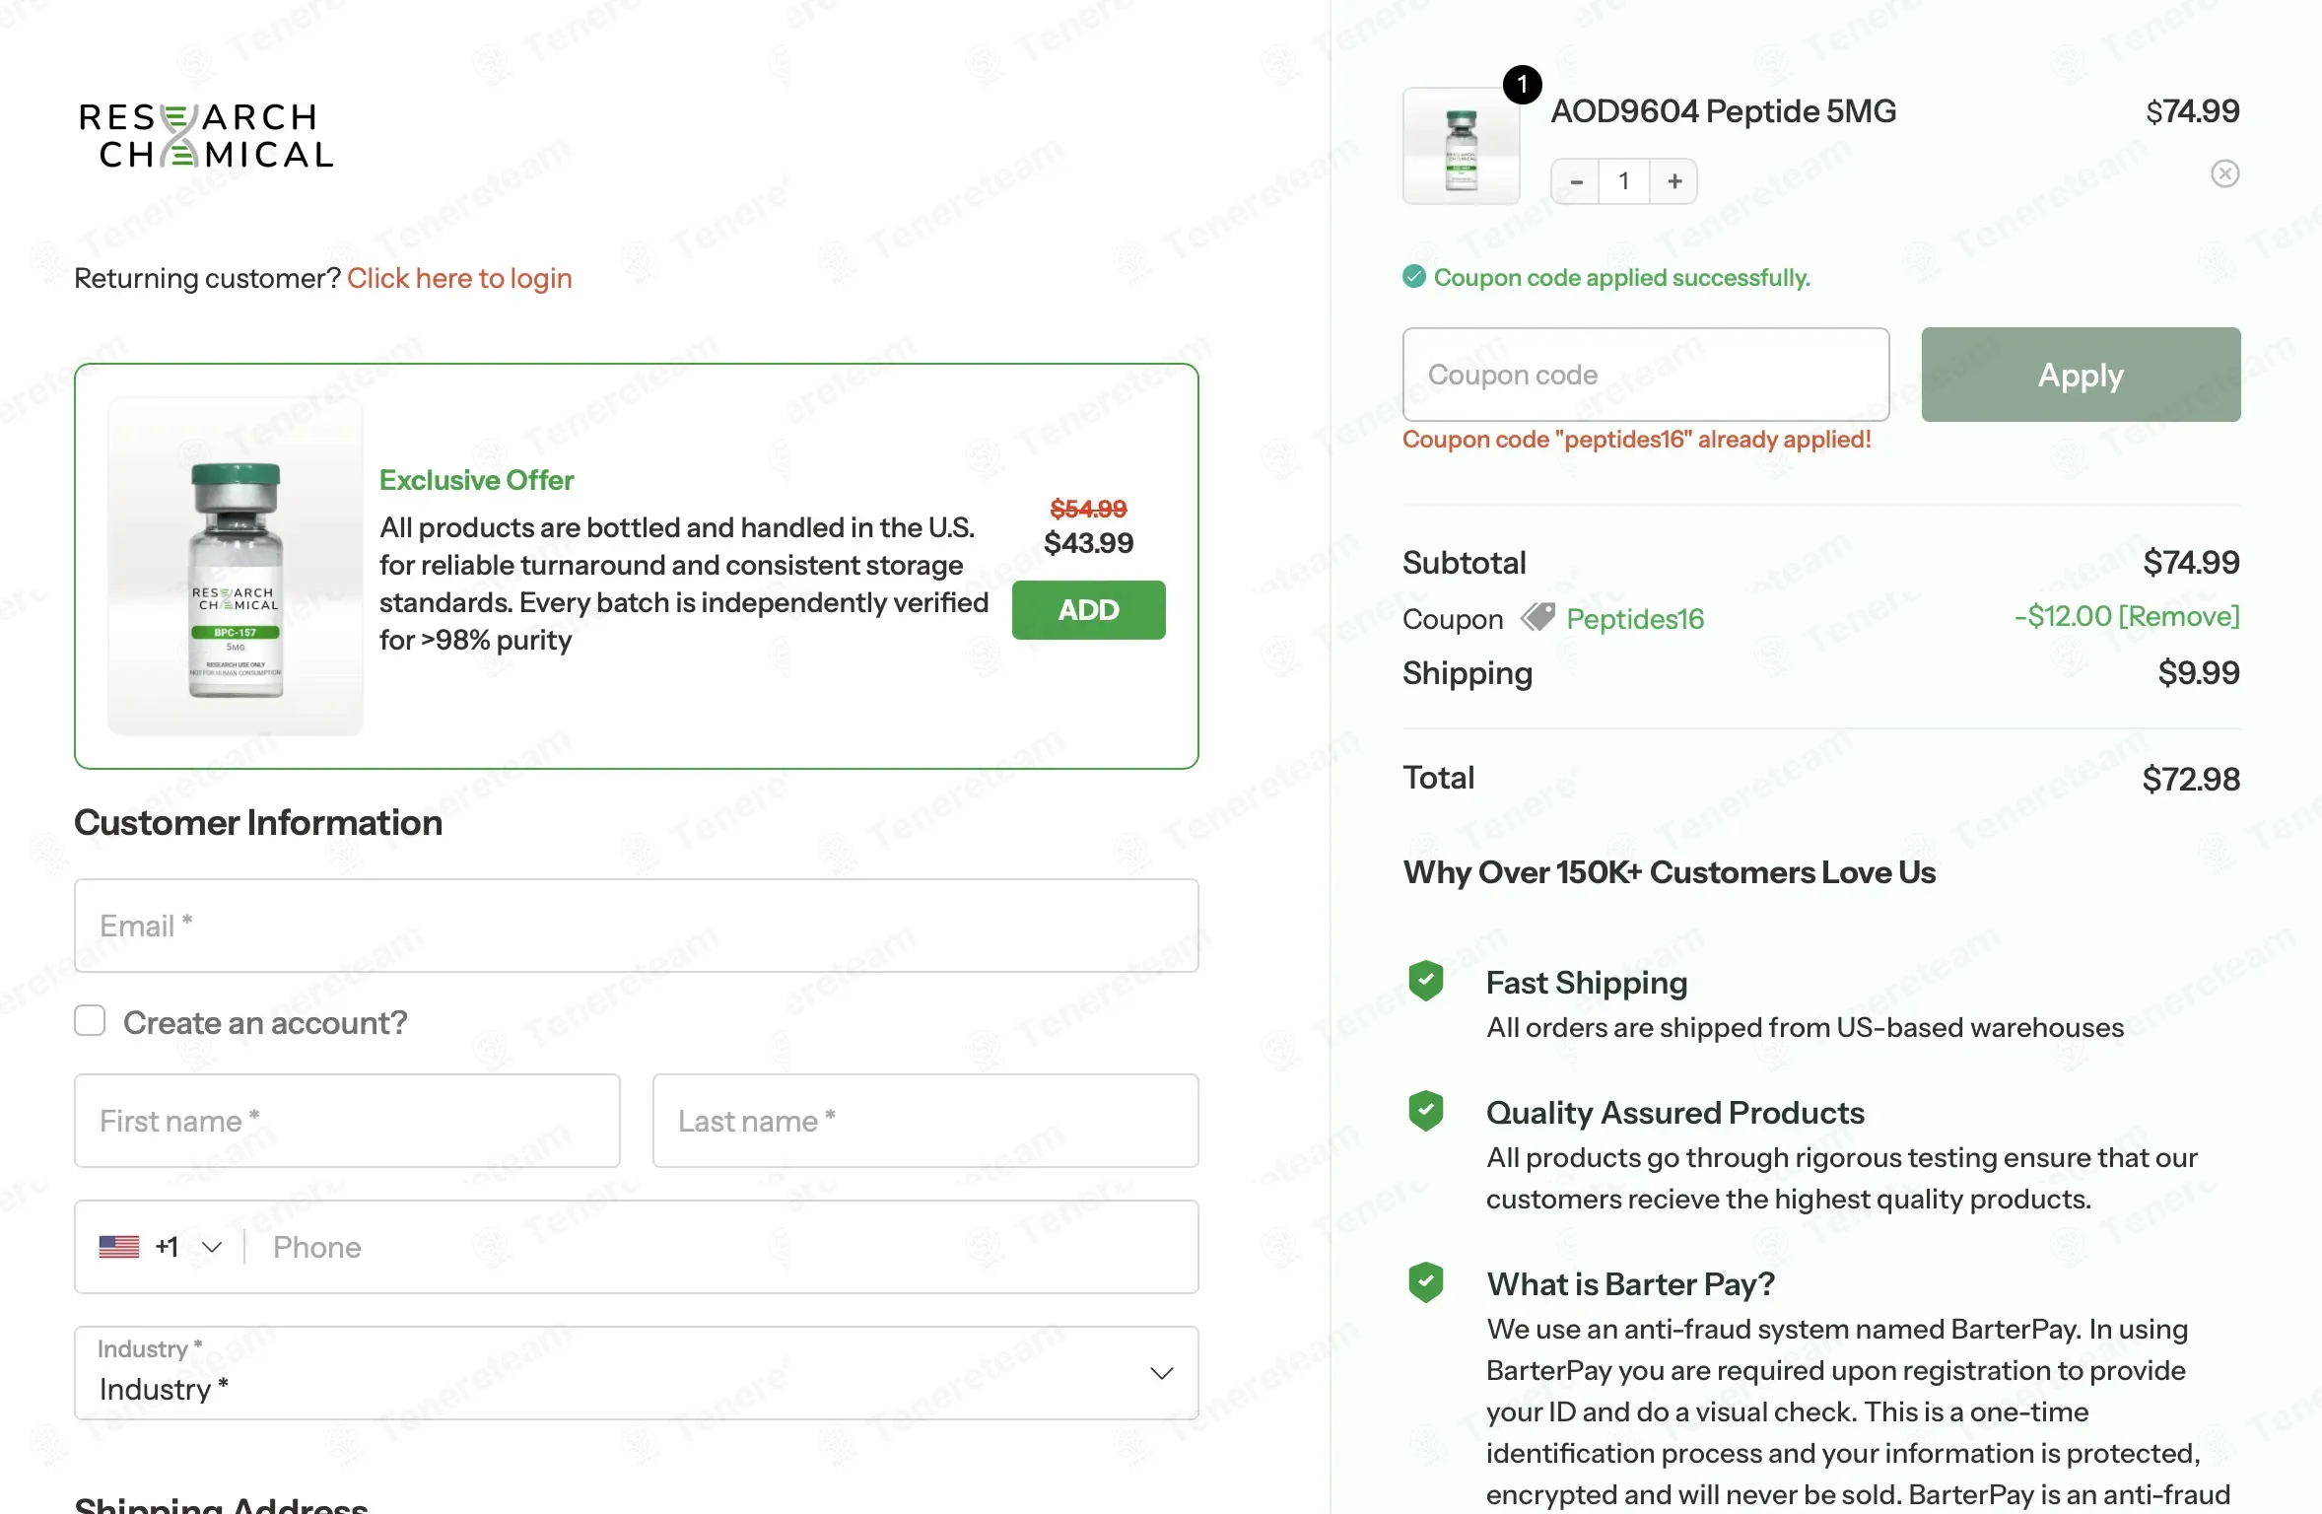Click the Quality Assured Products shield icon
2322x1514 pixels.
[x=1426, y=1111]
